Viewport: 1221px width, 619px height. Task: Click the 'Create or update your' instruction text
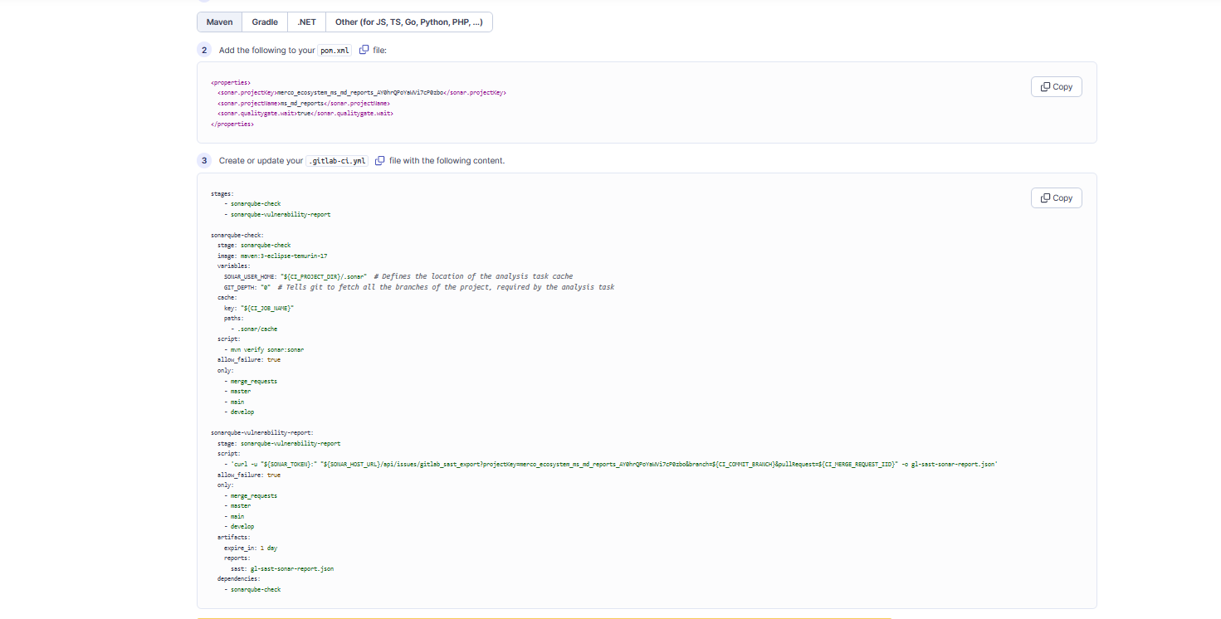[x=261, y=160]
